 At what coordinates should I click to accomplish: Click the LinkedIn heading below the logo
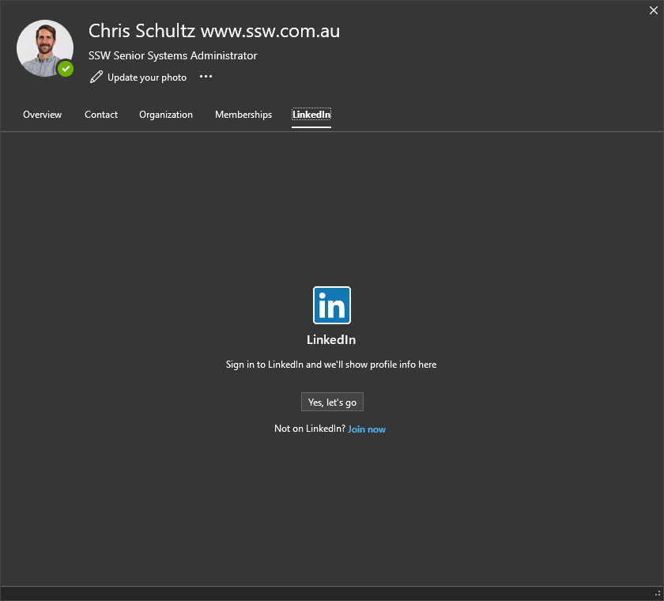coord(331,340)
